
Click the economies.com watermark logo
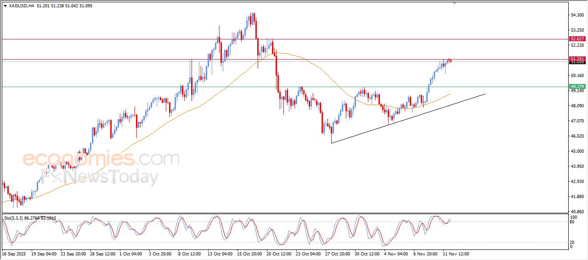101,159
